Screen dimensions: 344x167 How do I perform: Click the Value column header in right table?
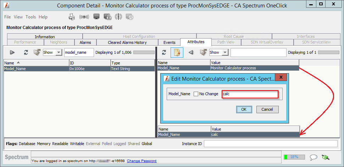click(255, 63)
